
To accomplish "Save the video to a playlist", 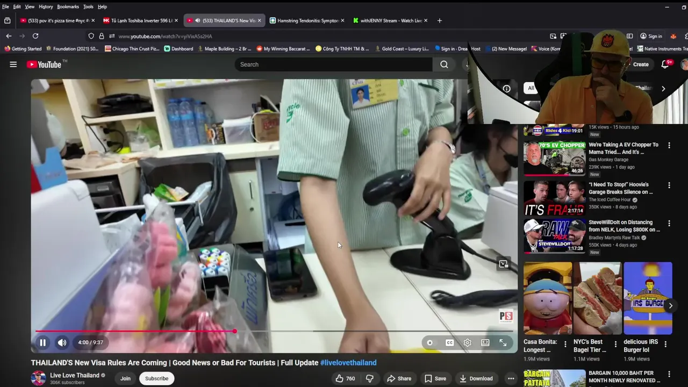I will [x=435, y=378].
